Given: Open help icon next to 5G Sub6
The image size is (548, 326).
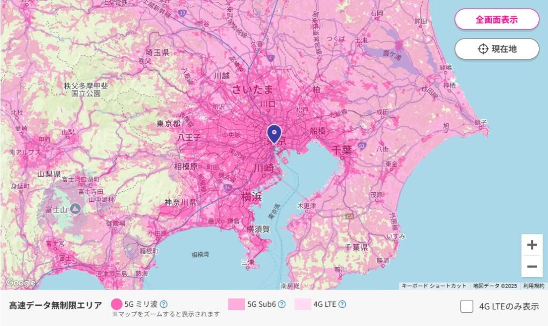Looking at the screenshot, I should (x=281, y=305).
